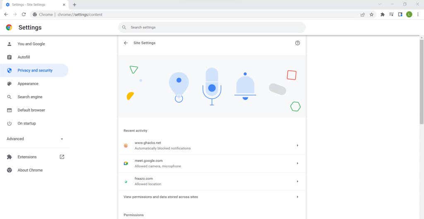Click 'Automatically blocked notifications' text
Image resolution: width=424 pixels, height=219 pixels.
(x=162, y=149)
